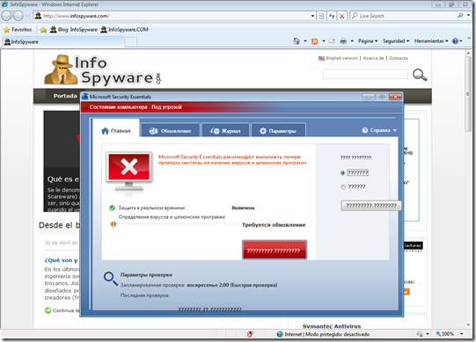Open the Portada navigation item

(65, 96)
